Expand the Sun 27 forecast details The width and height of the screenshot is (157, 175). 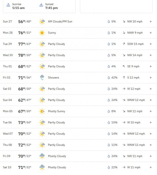coord(151,21)
